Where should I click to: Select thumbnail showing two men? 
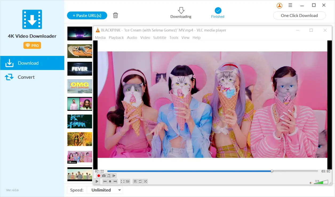click(80, 104)
